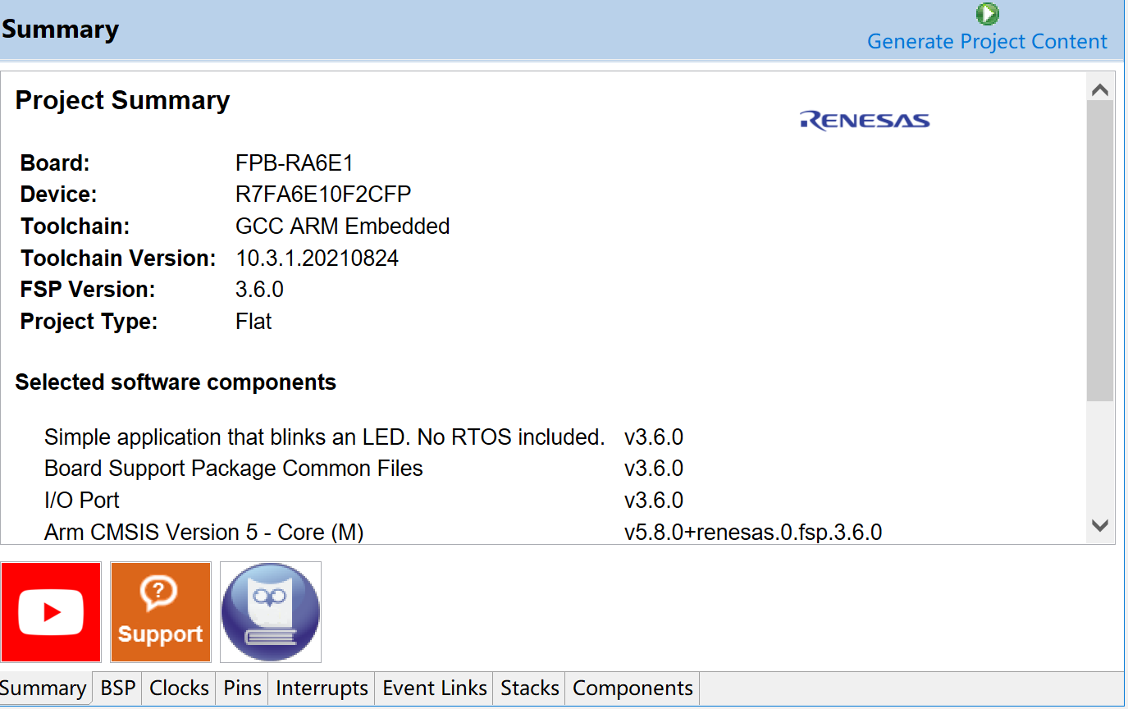The width and height of the screenshot is (1128, 709).
Task: Click the Selected software components heading
Action: (x=176, y=382)
